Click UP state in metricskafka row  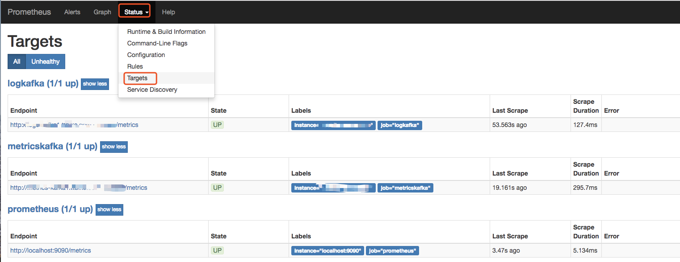coord(218,188)
